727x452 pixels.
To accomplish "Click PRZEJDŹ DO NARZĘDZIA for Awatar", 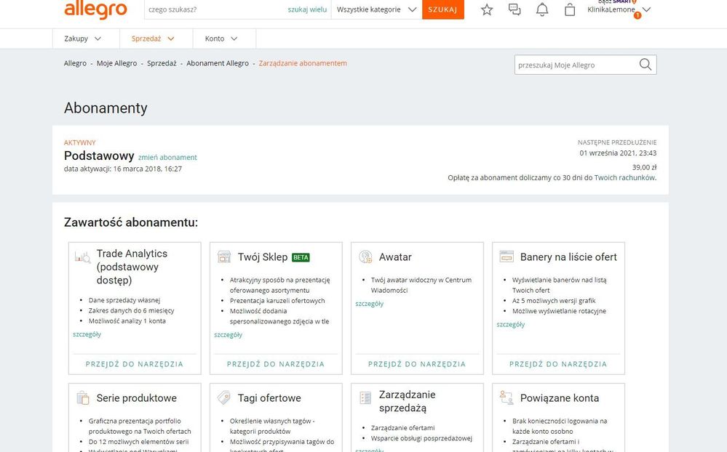I will (x=417, y=364).
